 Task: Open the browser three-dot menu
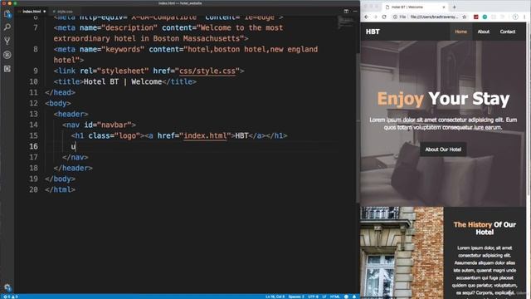(x=524, y=17)
